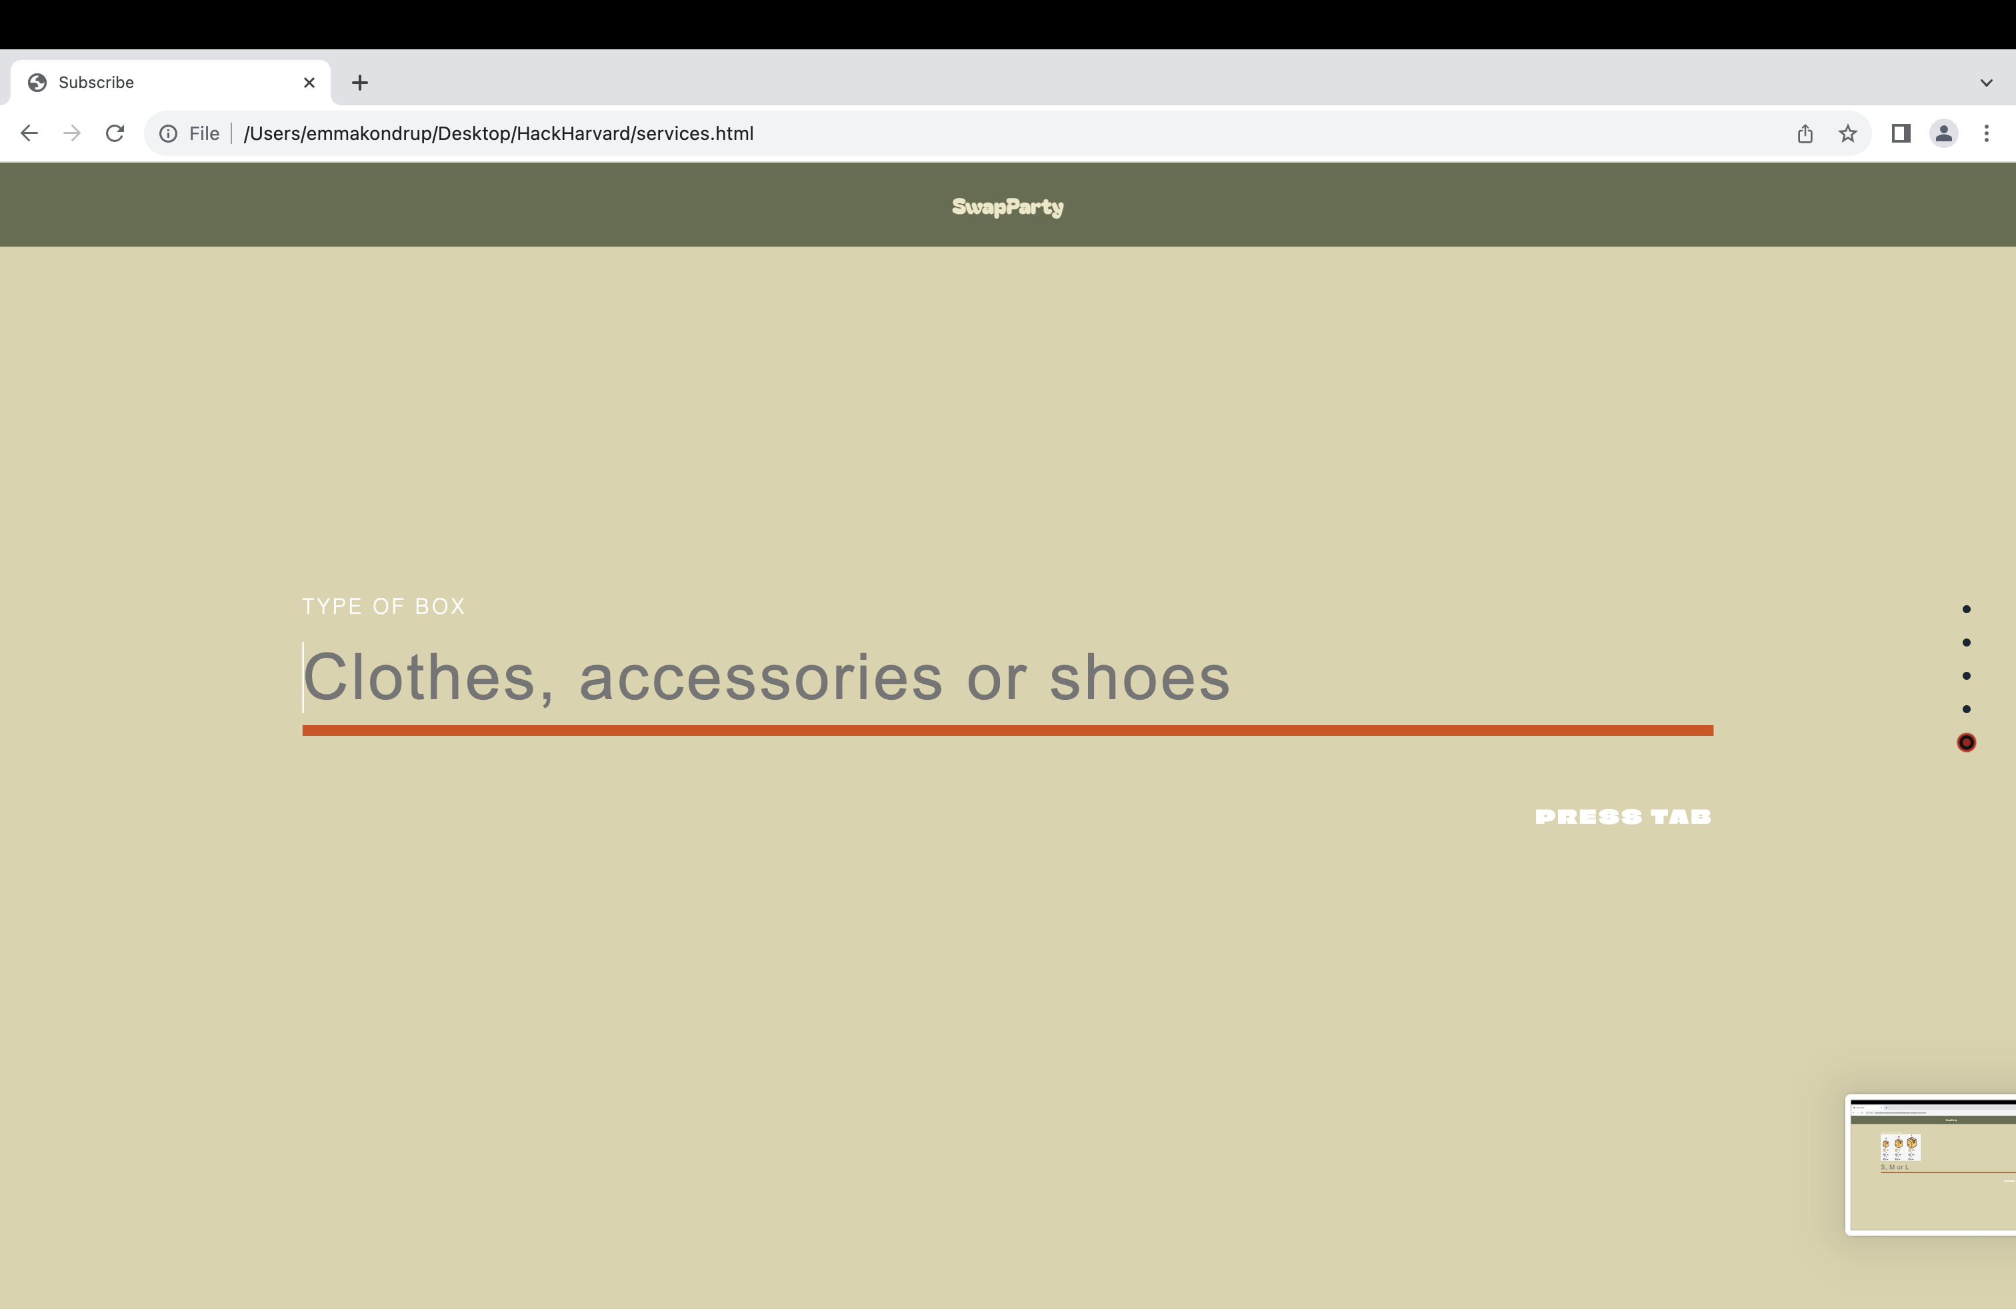This screenshot has width=2016, height=1309.
Task: Toggle the browser side panel icon
Action: (1901, 133)
